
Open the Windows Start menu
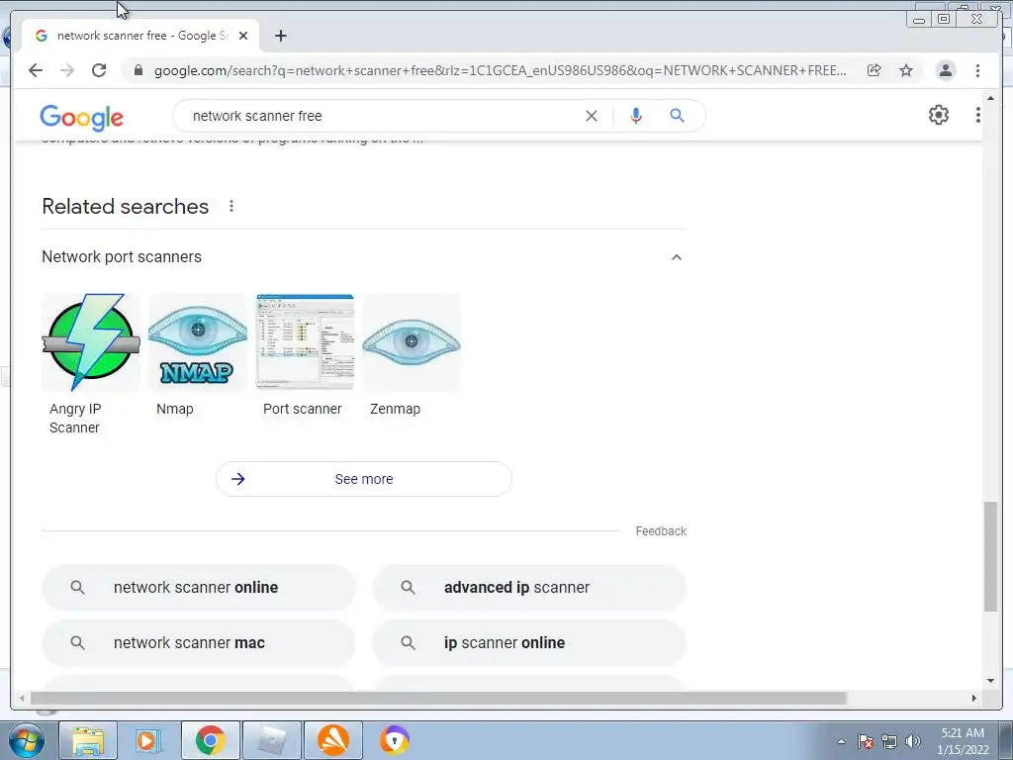click(26, 740)
